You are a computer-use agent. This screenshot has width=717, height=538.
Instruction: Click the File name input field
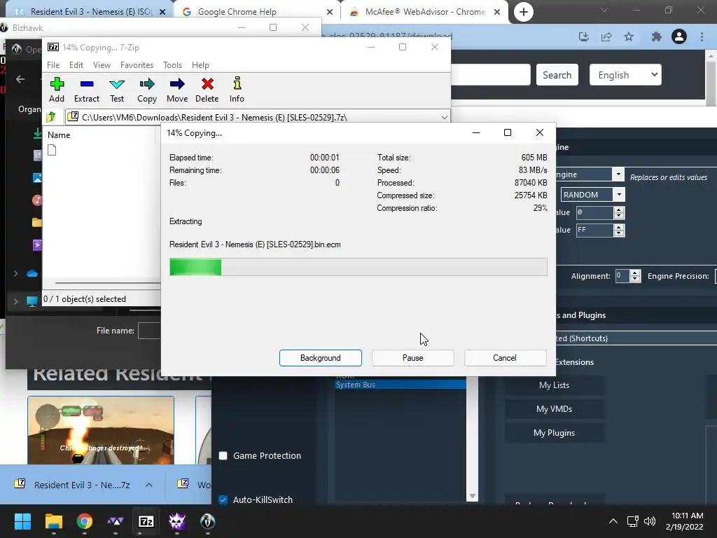coord(149,331)
